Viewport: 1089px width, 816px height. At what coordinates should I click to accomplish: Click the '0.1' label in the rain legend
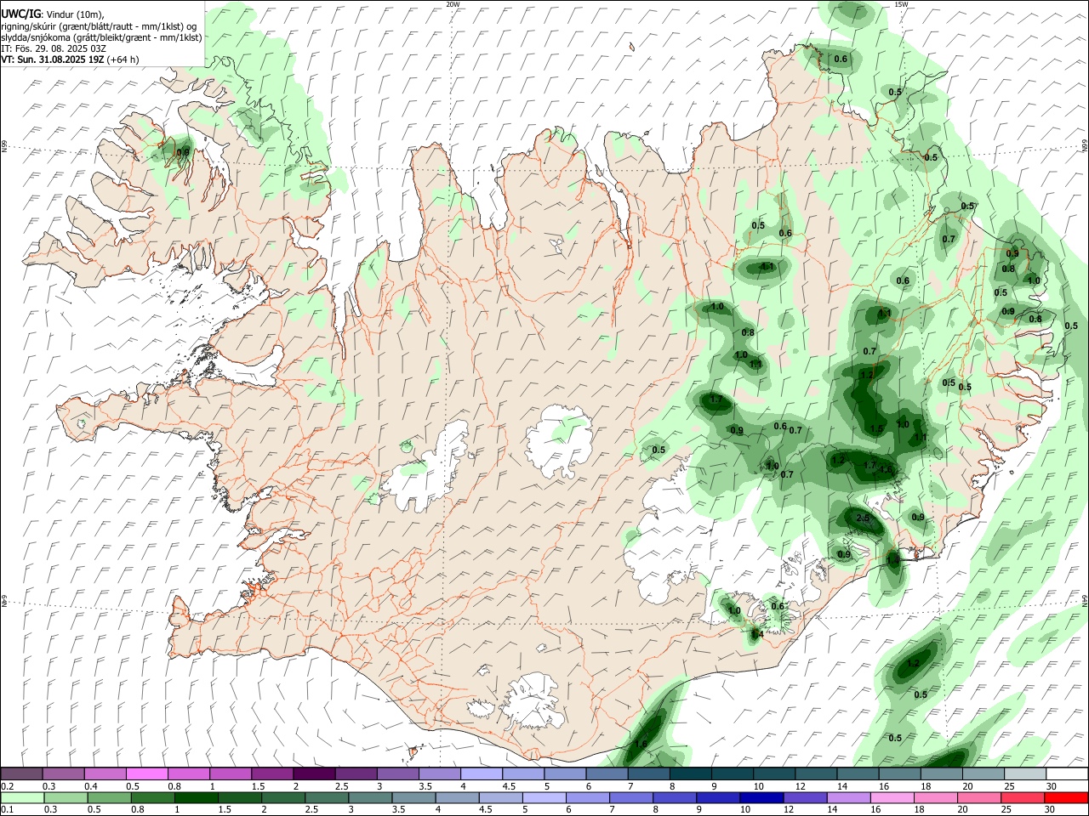click(x=7, y=810)
